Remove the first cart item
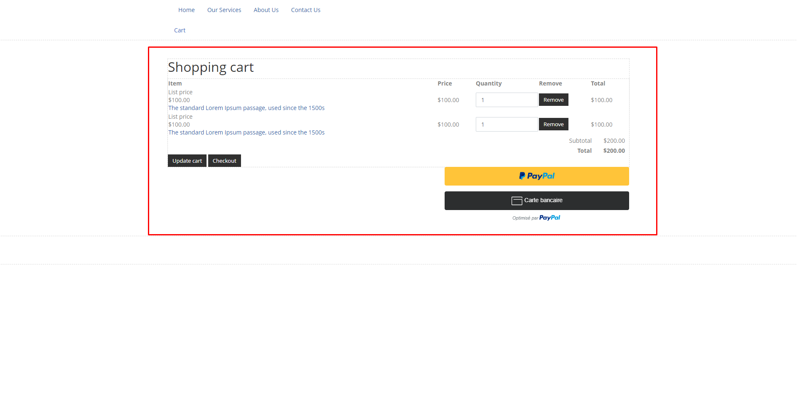797x401 pixels. pyautogui.click(x=553, y=100)
